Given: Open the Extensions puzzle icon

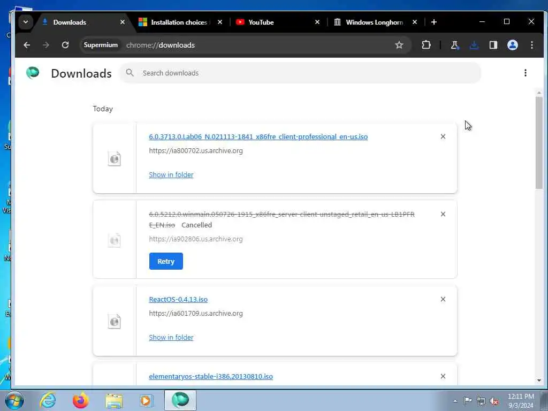Looking at the screenshot, I should (426, 45).
